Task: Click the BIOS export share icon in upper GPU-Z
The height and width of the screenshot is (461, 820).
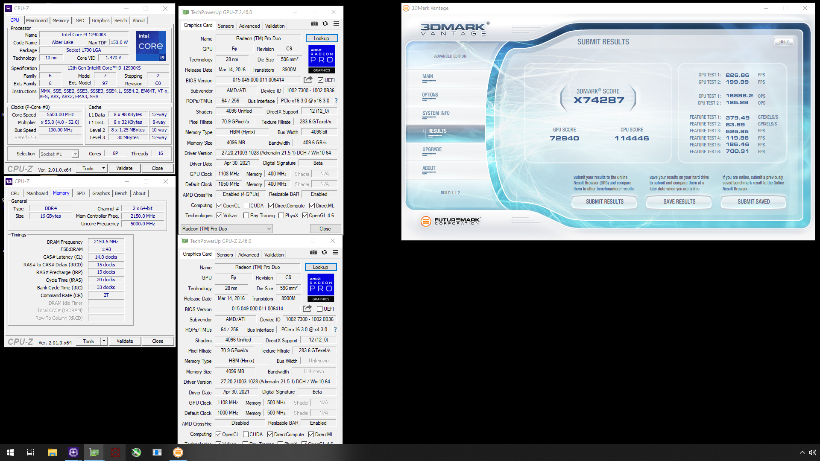Action: [308, 80]
